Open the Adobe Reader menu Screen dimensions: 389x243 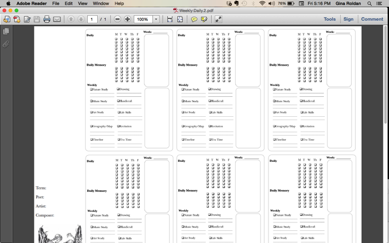click(x=32, y=3)
